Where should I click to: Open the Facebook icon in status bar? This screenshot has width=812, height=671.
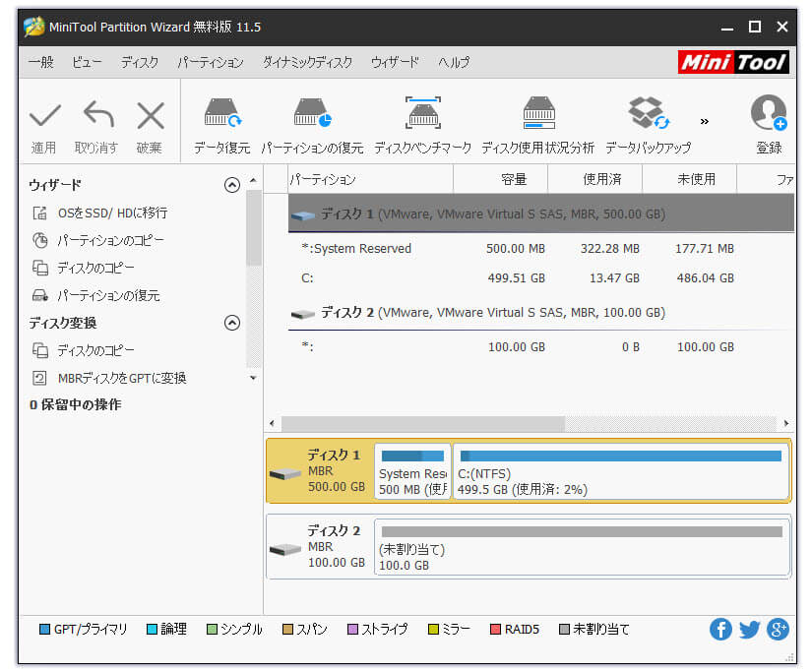720,629
